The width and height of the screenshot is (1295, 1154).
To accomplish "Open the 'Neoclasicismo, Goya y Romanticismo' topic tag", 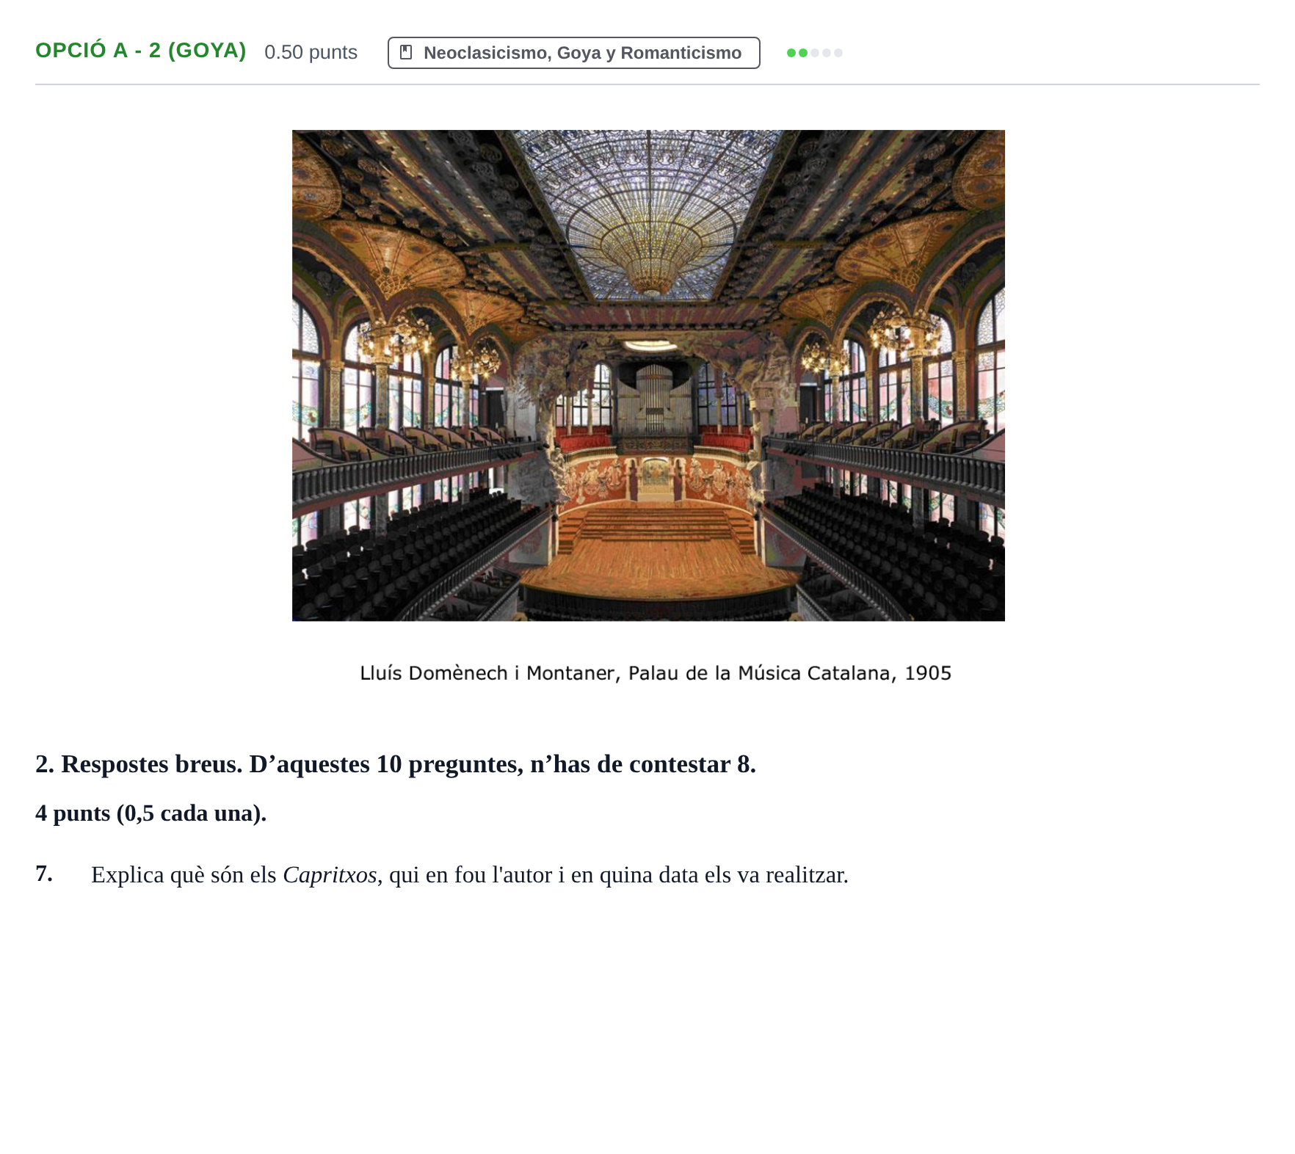I will (573, 53).
